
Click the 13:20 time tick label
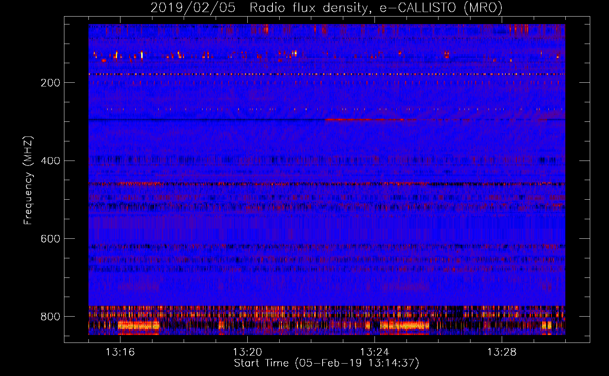[247, 352]
